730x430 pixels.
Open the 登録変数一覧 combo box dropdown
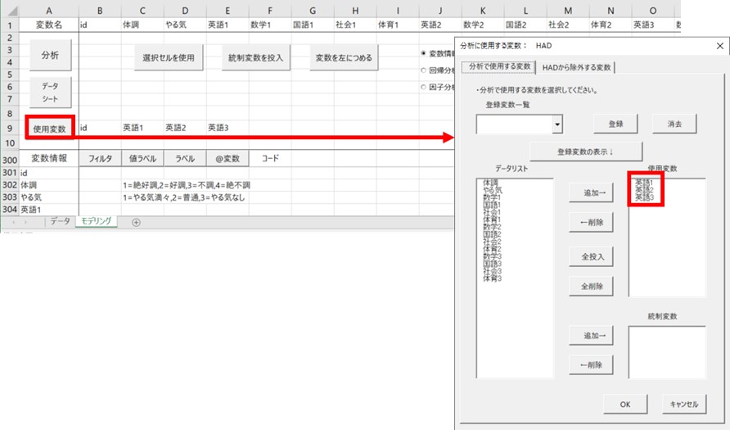(557, 124)
